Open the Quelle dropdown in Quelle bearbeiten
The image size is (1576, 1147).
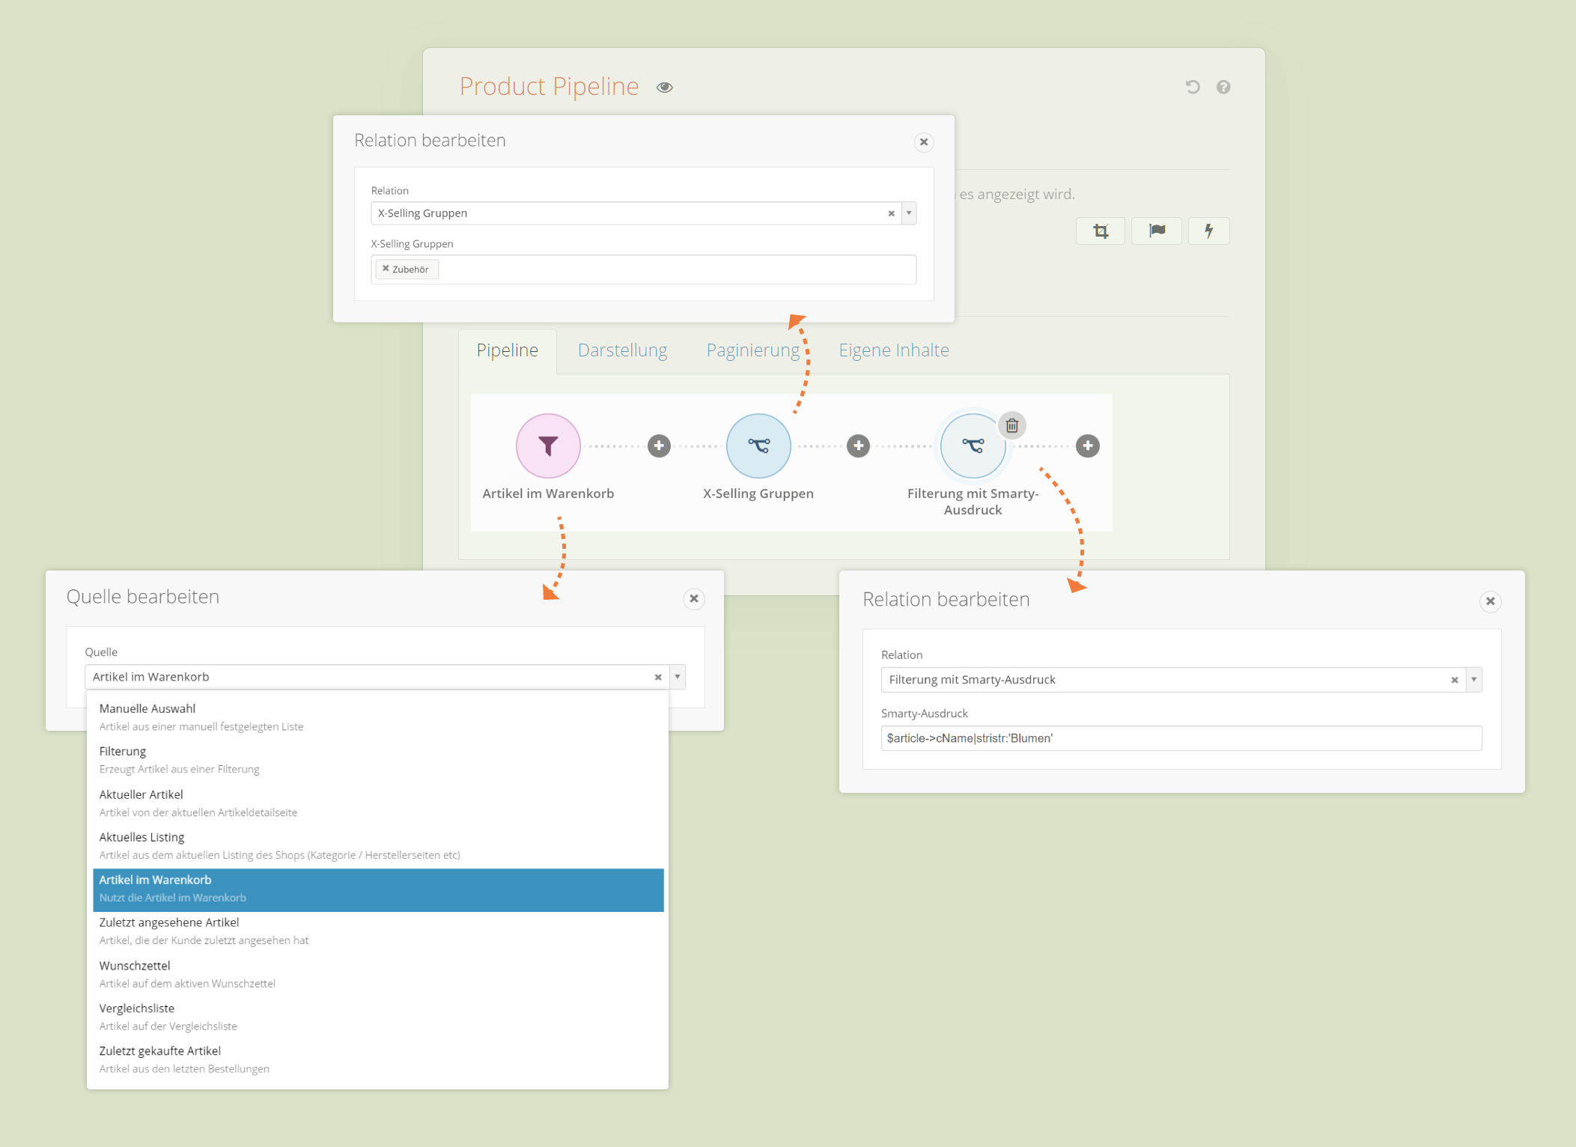(675, 676)
